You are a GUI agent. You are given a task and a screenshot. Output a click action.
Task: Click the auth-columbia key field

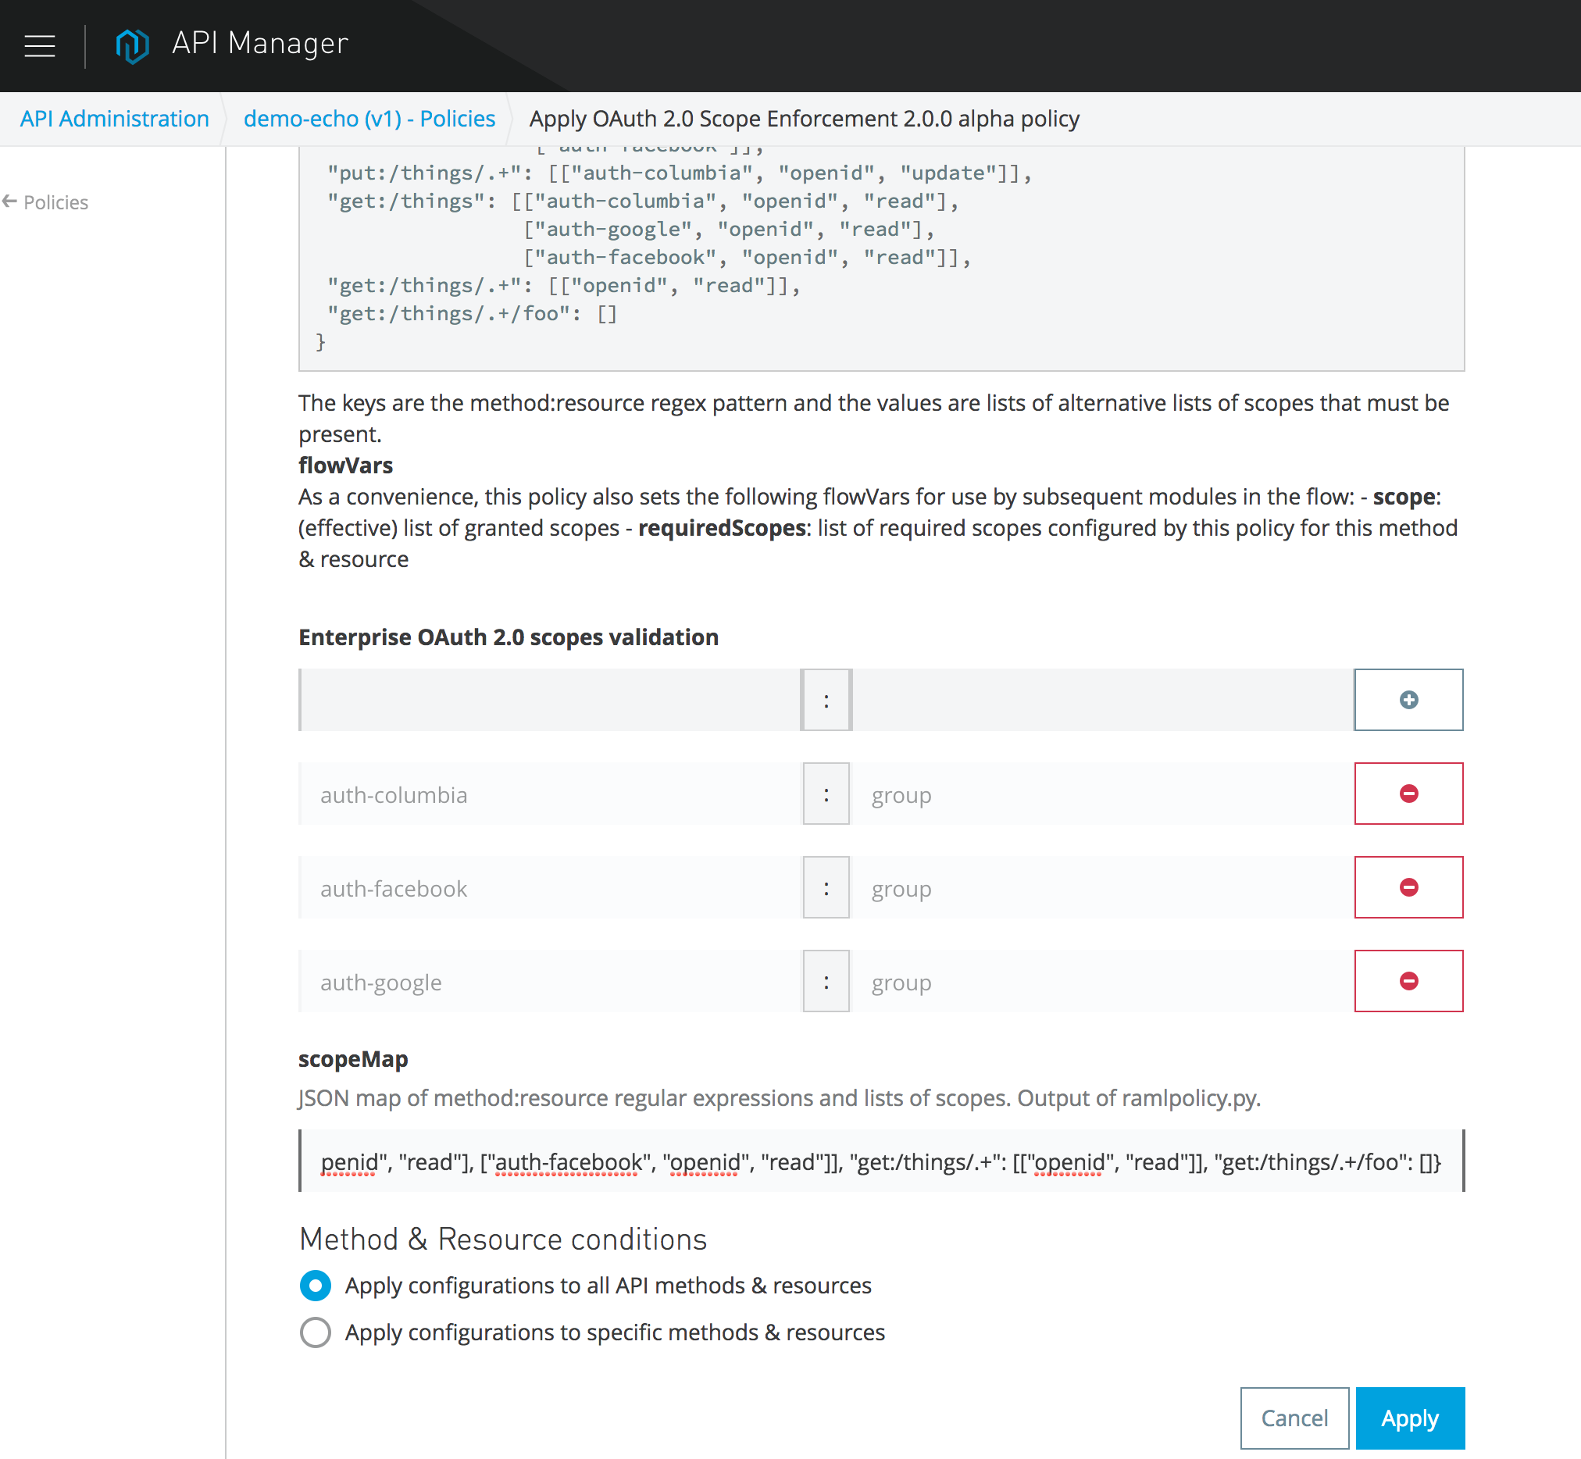(x=550, y=794)
